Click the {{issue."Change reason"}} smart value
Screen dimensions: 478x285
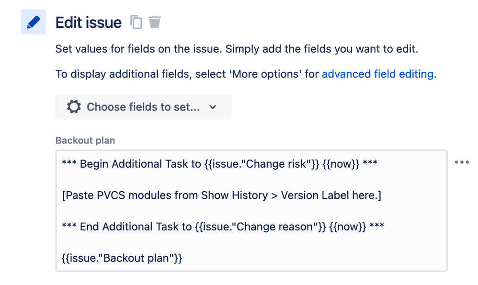[261, 227]
